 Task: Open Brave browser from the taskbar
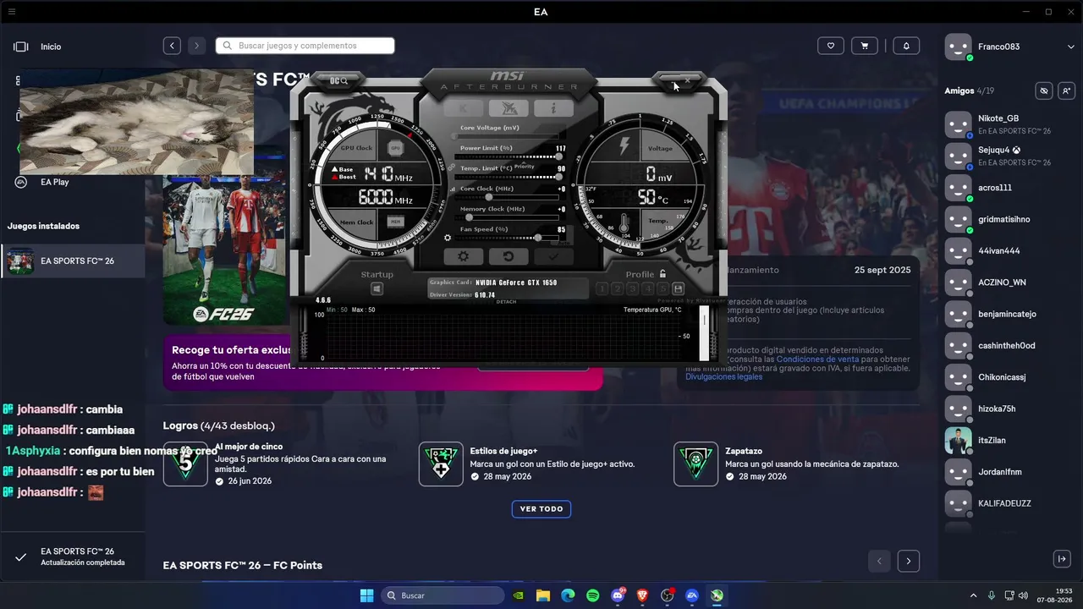point(642,595)
